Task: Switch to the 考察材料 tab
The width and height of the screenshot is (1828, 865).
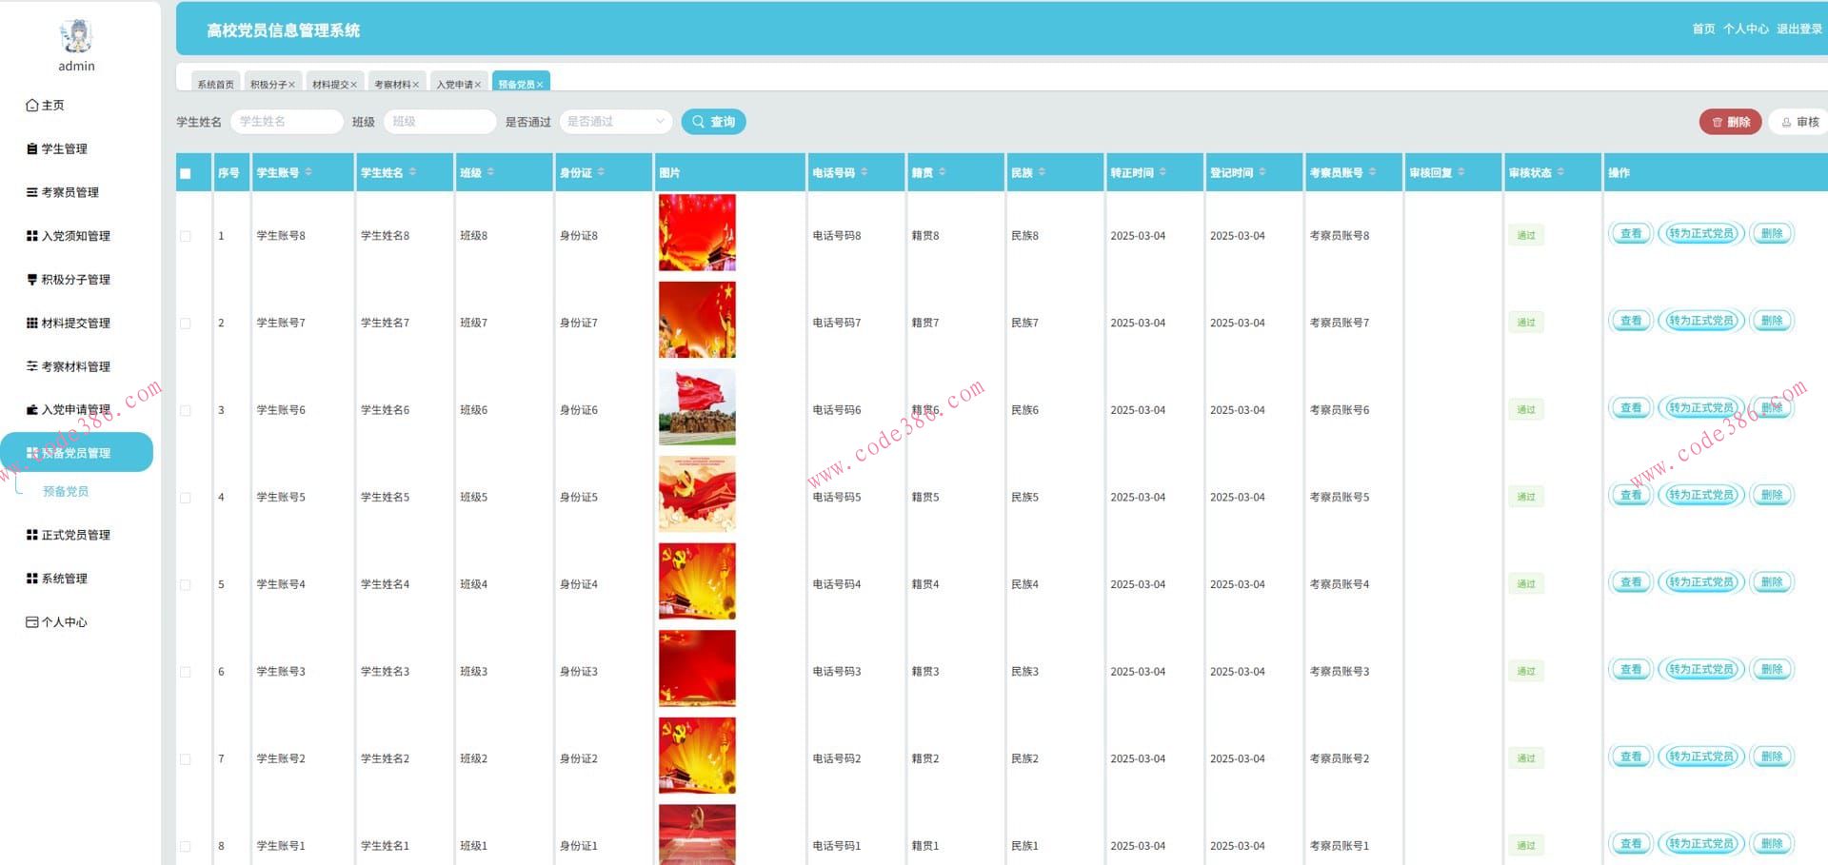Action: click(x=391, y=85)
